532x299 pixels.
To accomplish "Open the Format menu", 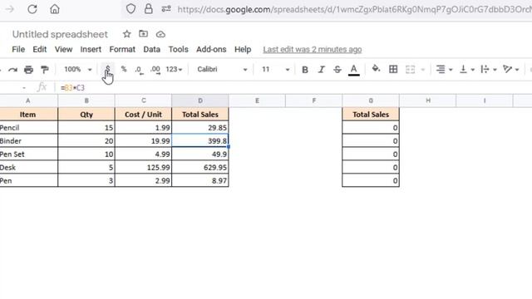I will pyautogui.click(x=122, y=50).
